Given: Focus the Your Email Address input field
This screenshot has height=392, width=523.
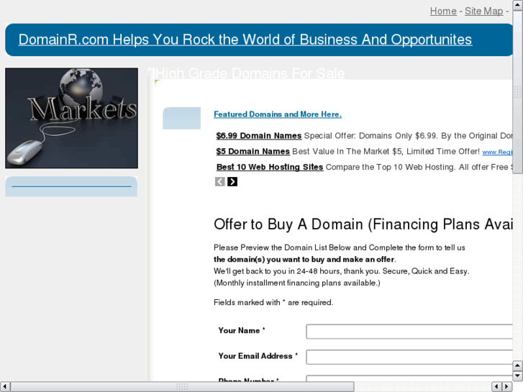Looking at the screenshot, I should [409, 357].
